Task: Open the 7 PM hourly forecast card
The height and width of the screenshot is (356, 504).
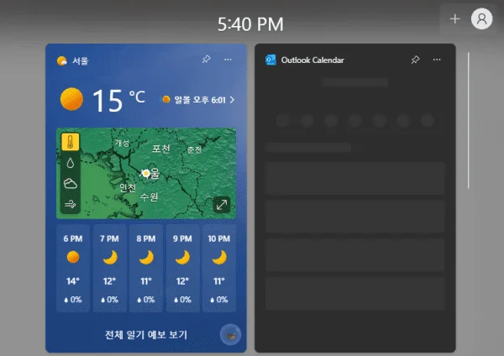Action: [109, 269]
